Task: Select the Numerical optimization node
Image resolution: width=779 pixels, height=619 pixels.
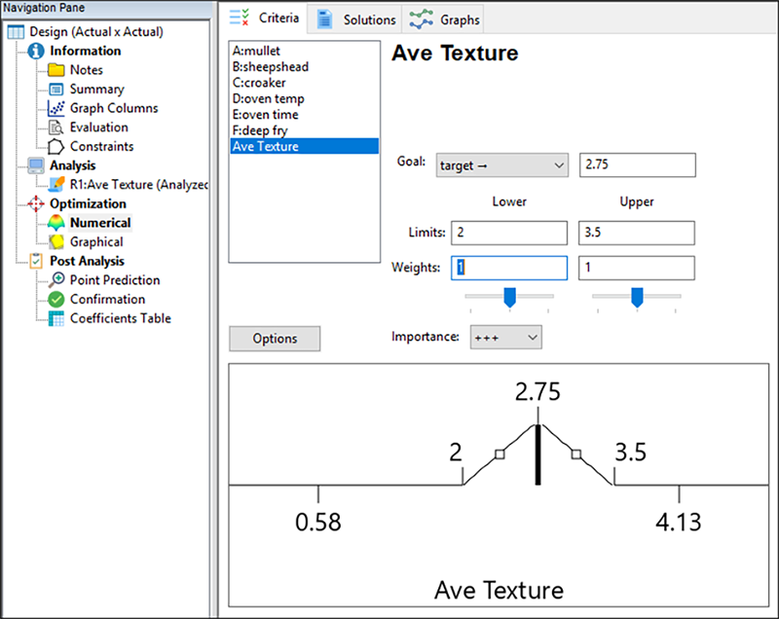Action: 100,223
